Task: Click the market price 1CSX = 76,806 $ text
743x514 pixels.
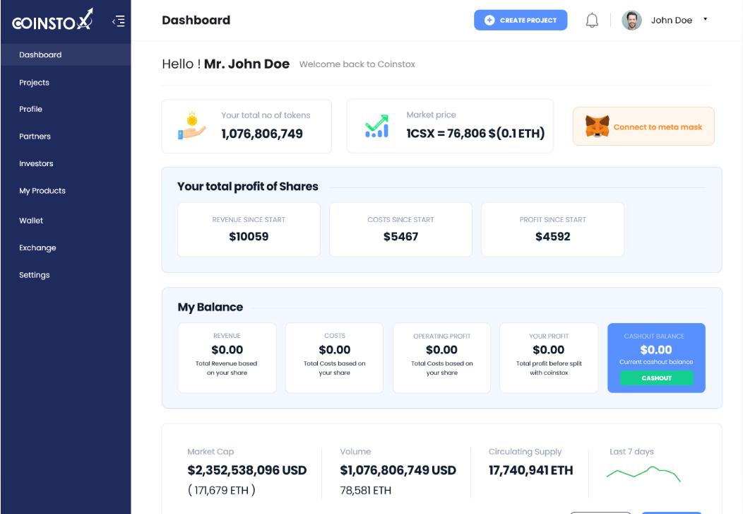Action: tap(475, 134)
